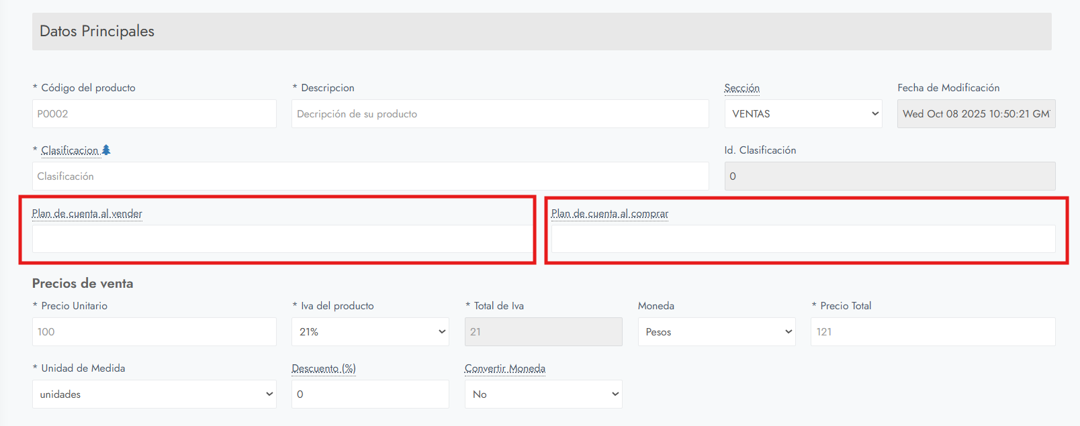Click the Total de Iva field
Viewport: 1080px width, 426px height.
[x=543, y=332]
